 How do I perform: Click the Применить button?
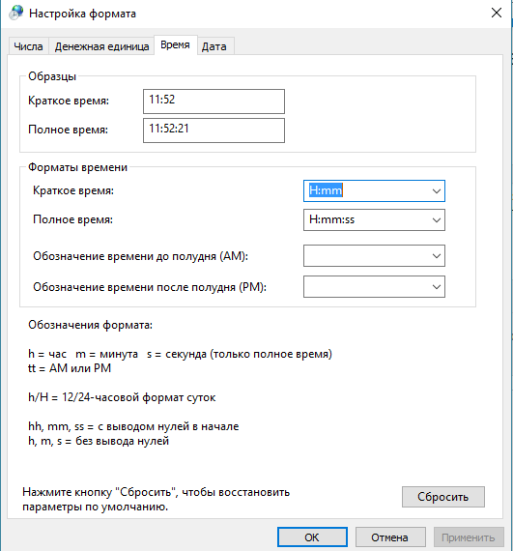coord(469,536)
